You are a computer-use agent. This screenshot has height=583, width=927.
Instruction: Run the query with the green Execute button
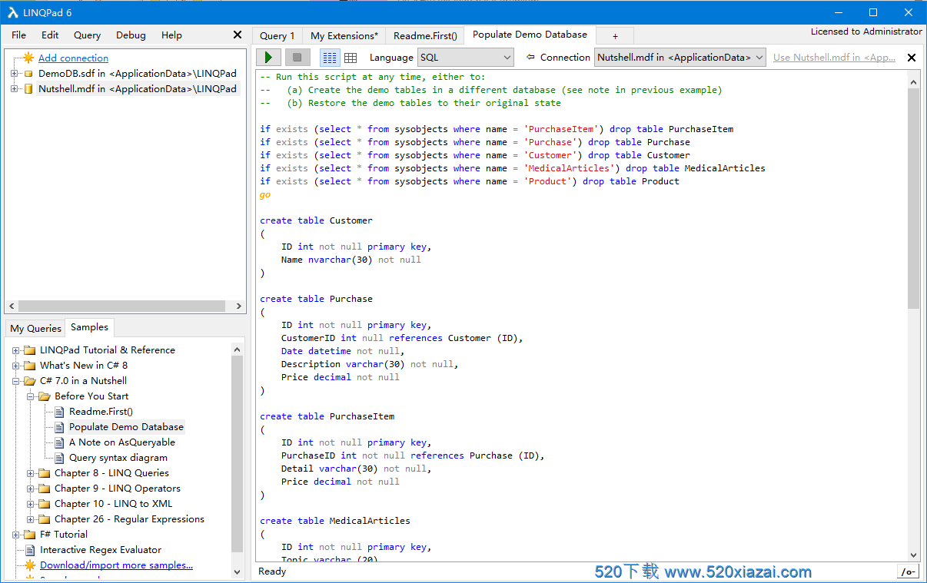tap(268, 58)
